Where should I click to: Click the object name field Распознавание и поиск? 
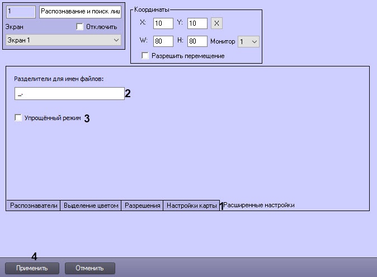(81, 12)
